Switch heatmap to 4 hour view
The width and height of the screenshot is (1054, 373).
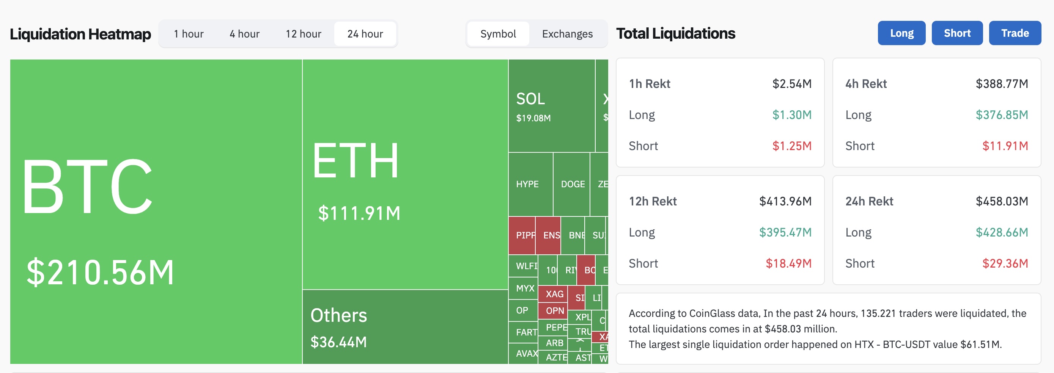point(244,33)
